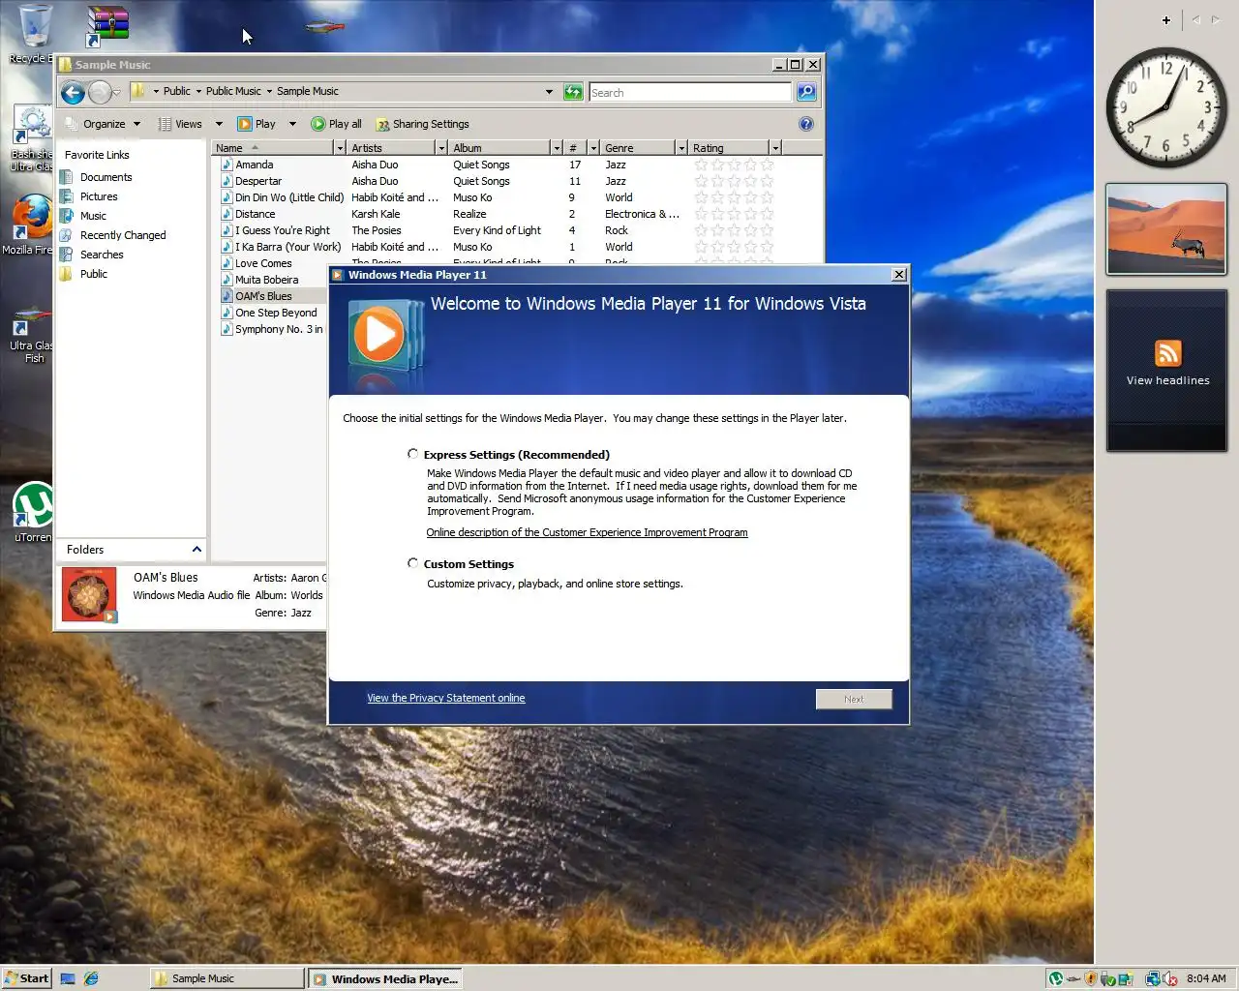Select the Muita Bobeira song file
Screen dimensions: 1239x991
click(267, 280)
